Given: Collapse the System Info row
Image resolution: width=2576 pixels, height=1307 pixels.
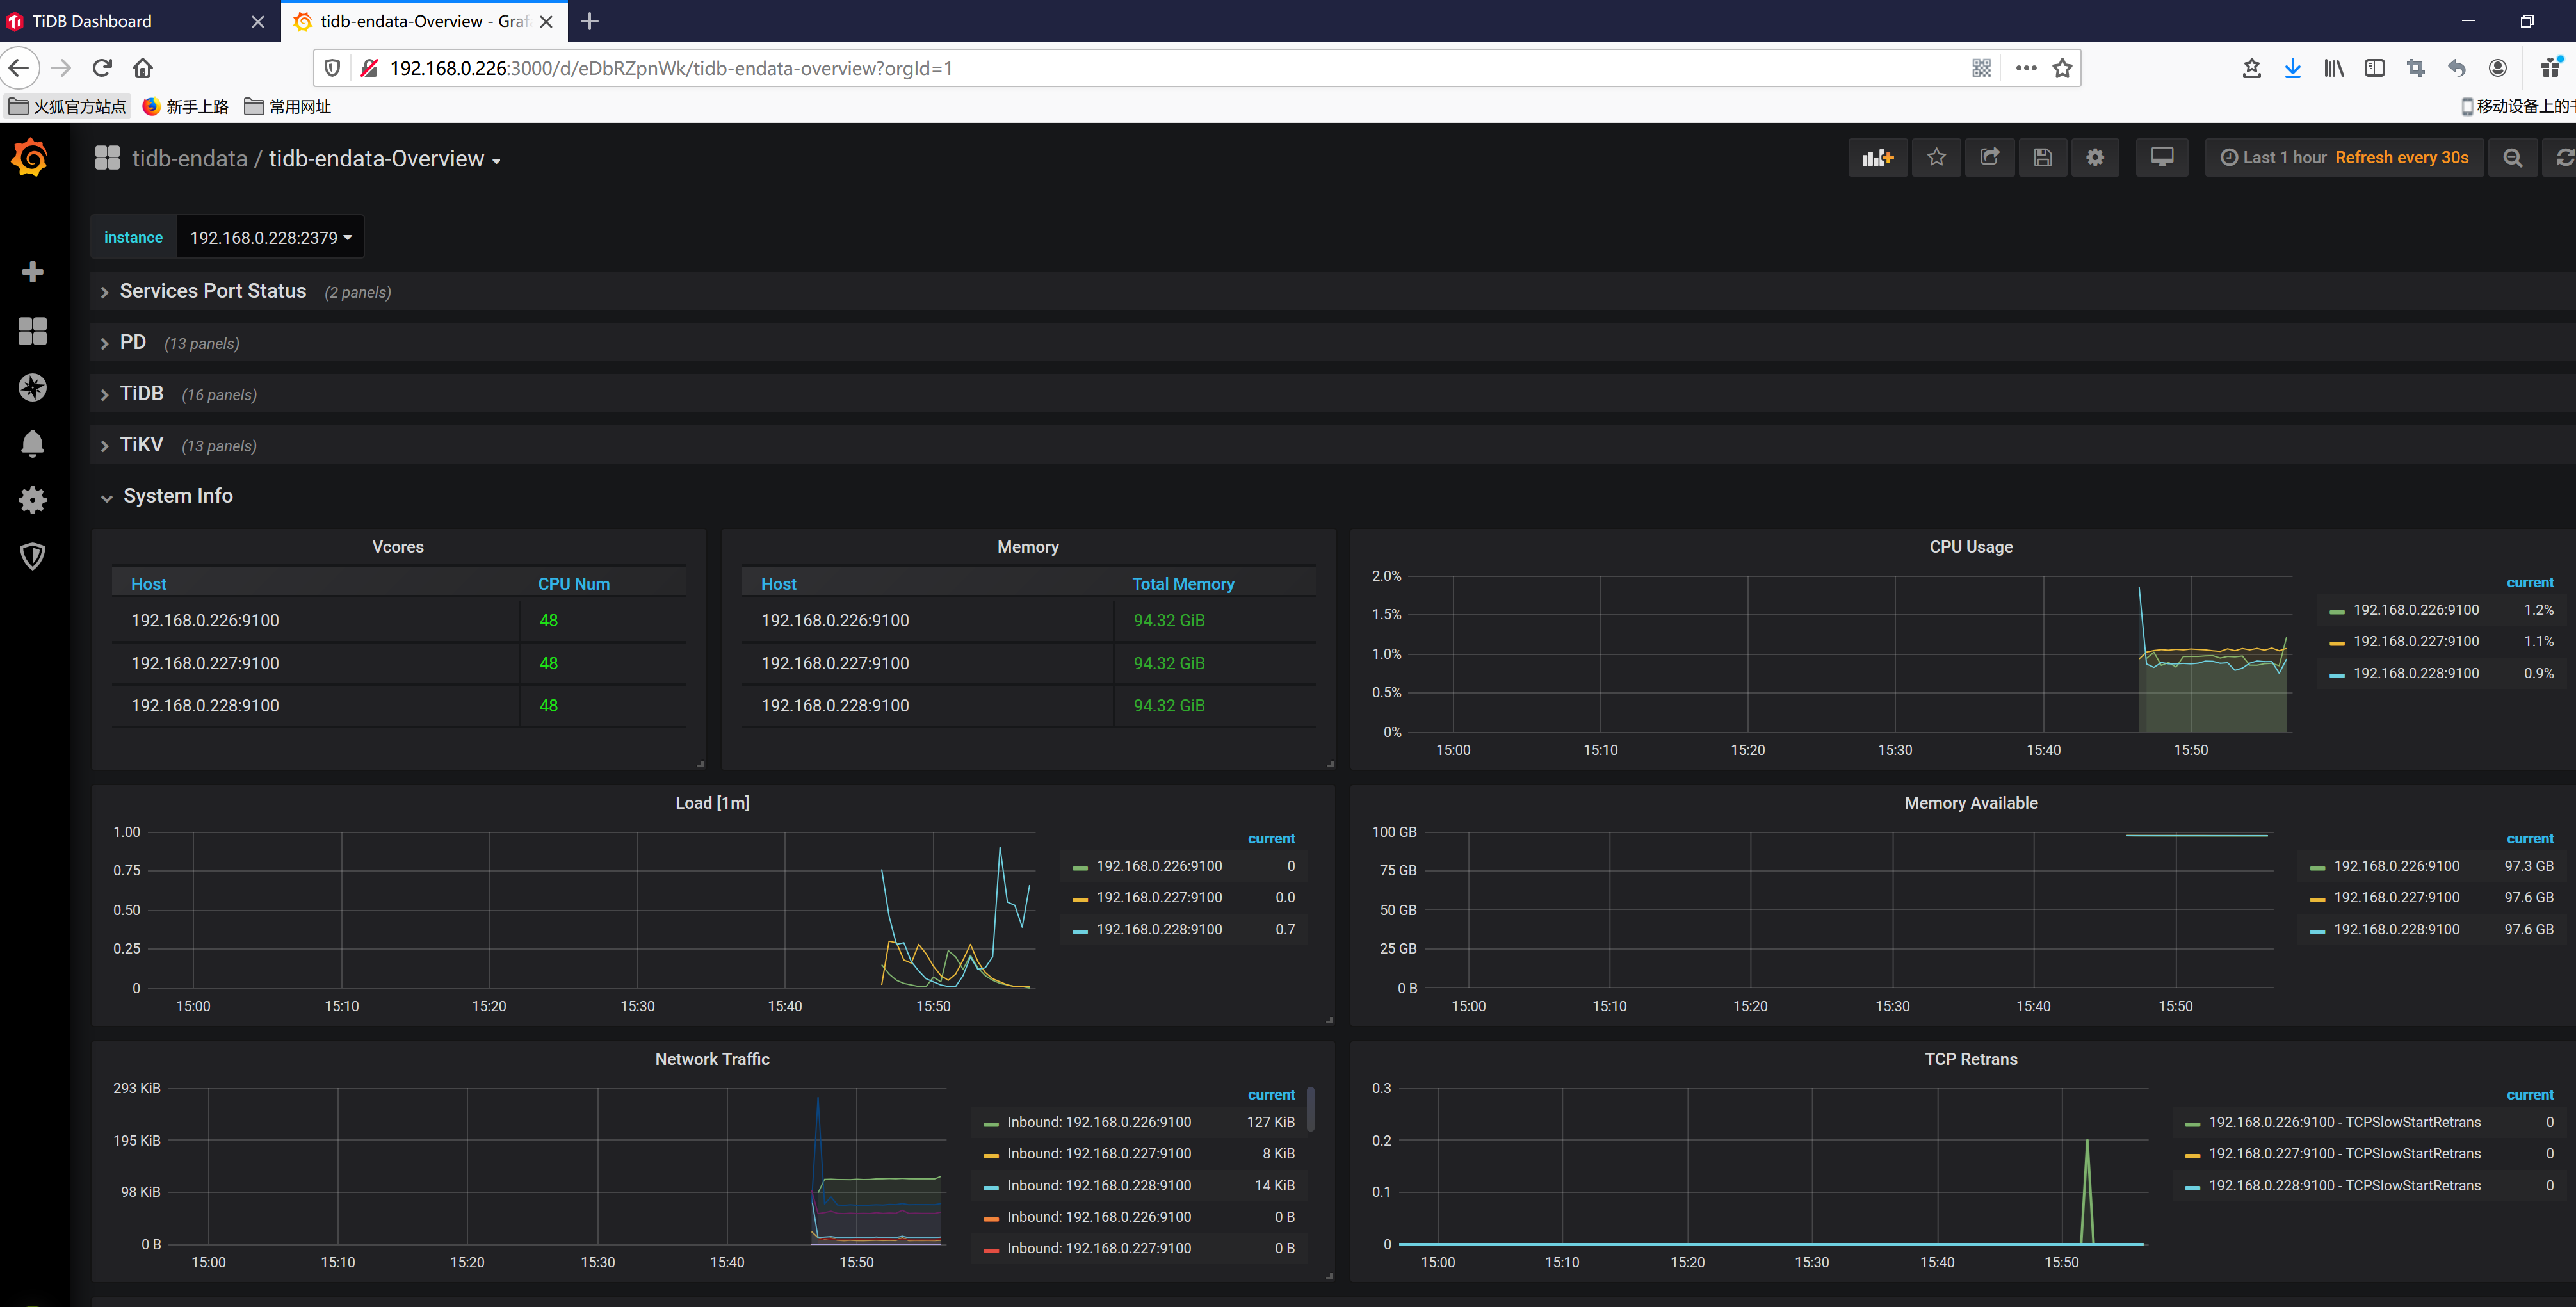Looking at the screenshot, I should pos(177,496).
